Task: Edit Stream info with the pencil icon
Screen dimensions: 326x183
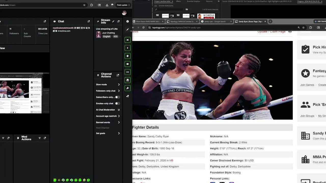Action: pos(113,21)
